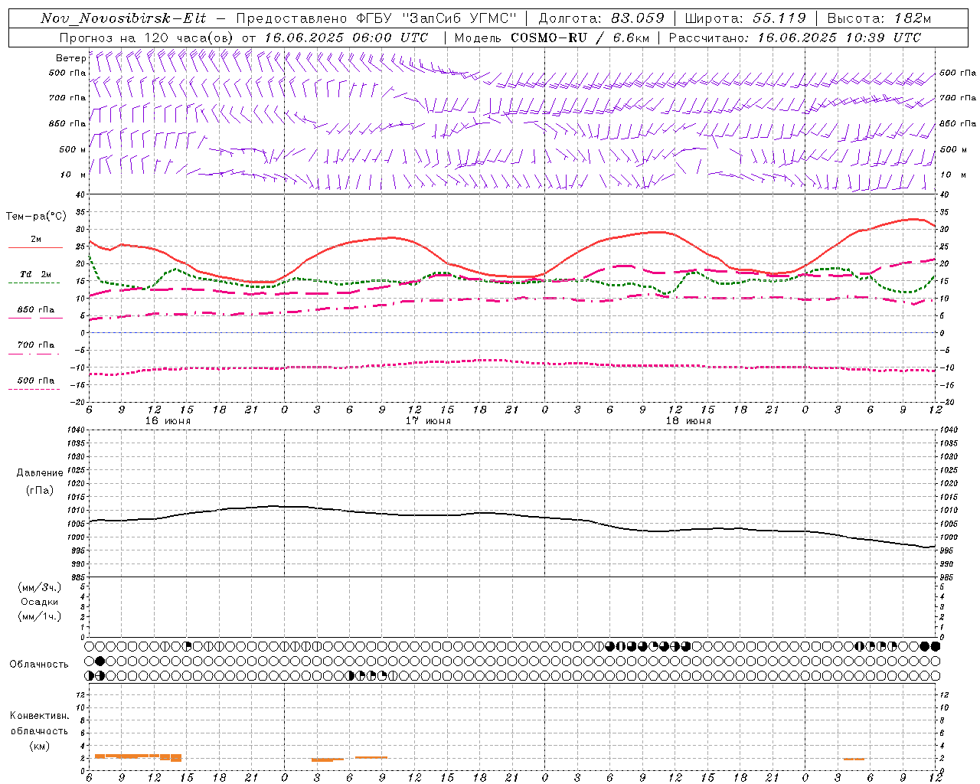The width and height of the screenshot is (980, 784).
Task: Click the 'Тем-ра(°C)' temperature panel label
Action: point(36,217)
